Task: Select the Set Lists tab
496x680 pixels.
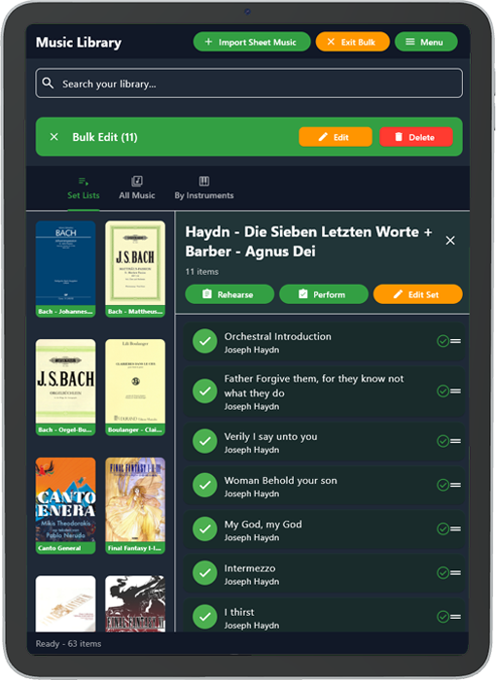Action: click(x=84, y=188)
